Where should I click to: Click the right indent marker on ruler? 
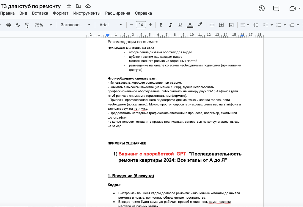242,36
